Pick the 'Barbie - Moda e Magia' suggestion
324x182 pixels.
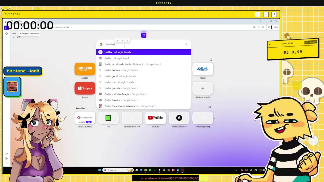point(144,94)
